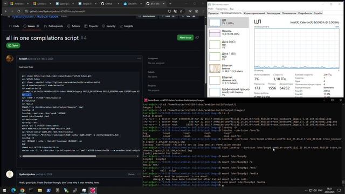Select Диск 0 (C:) in Task Manager
345x194 pixels.
coord(228,44)
